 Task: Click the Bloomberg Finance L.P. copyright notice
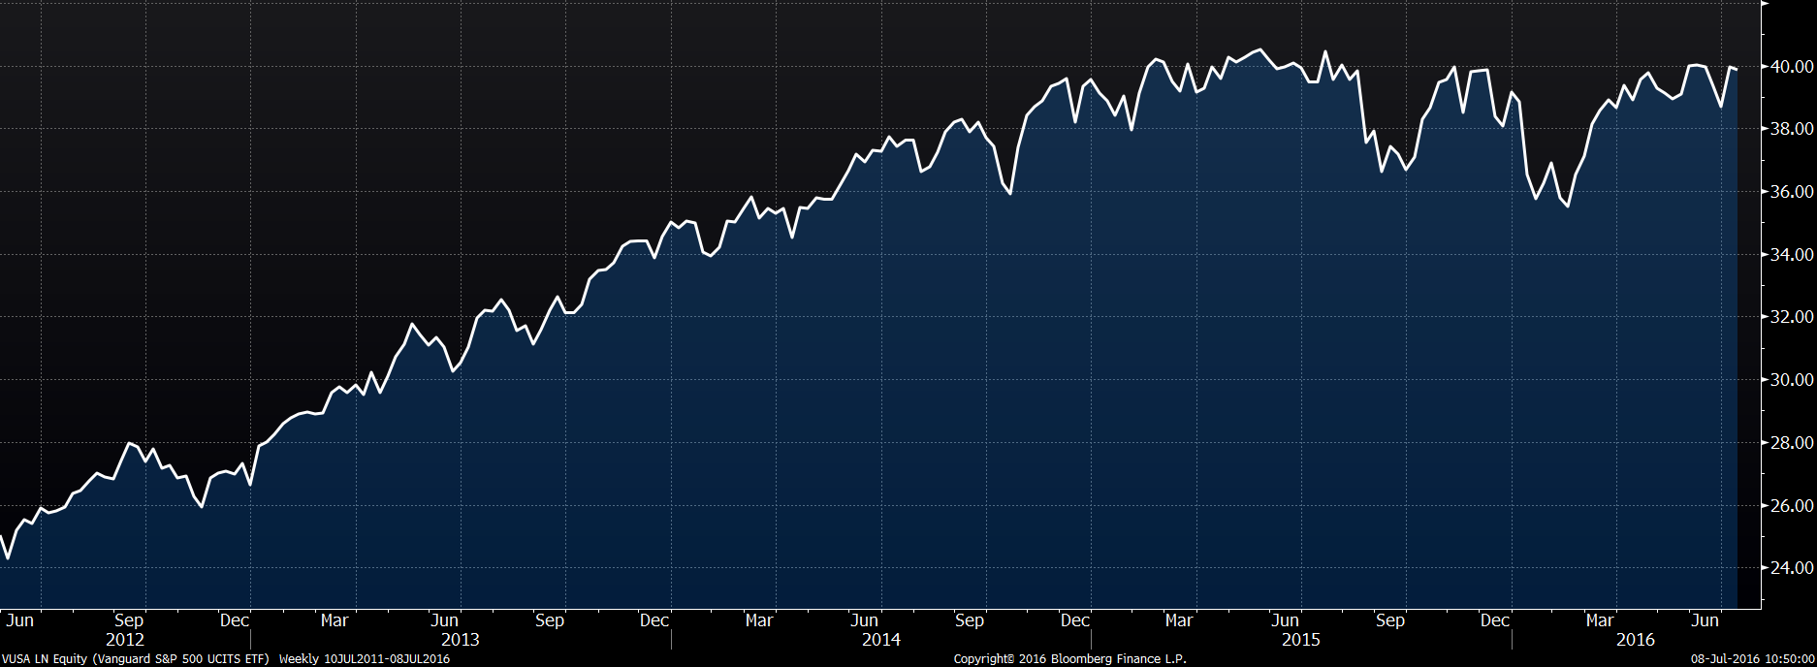click(1069, 659)
